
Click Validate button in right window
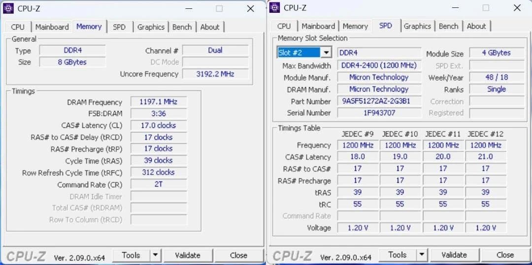click(454, 255)
